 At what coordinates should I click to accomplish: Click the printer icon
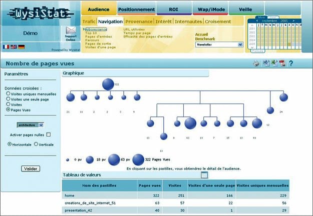(x=256, y=63)
